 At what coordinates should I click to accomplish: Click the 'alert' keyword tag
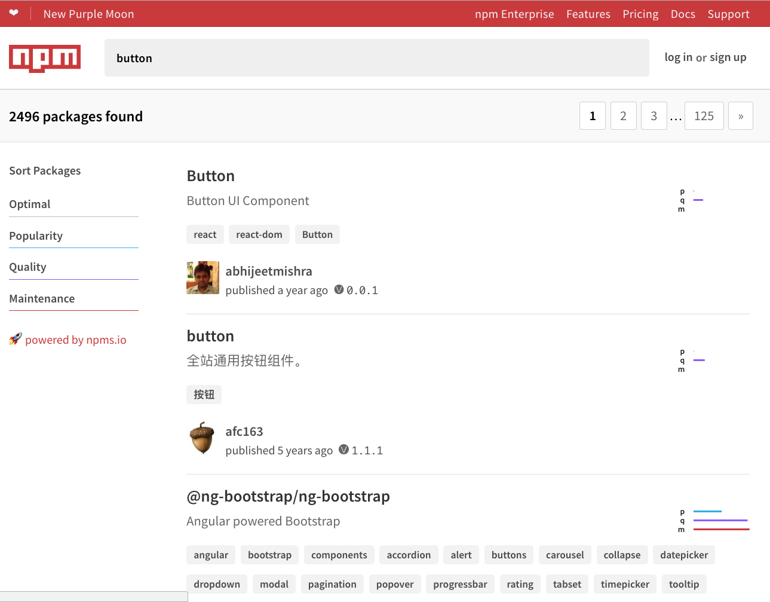[461, 555]
